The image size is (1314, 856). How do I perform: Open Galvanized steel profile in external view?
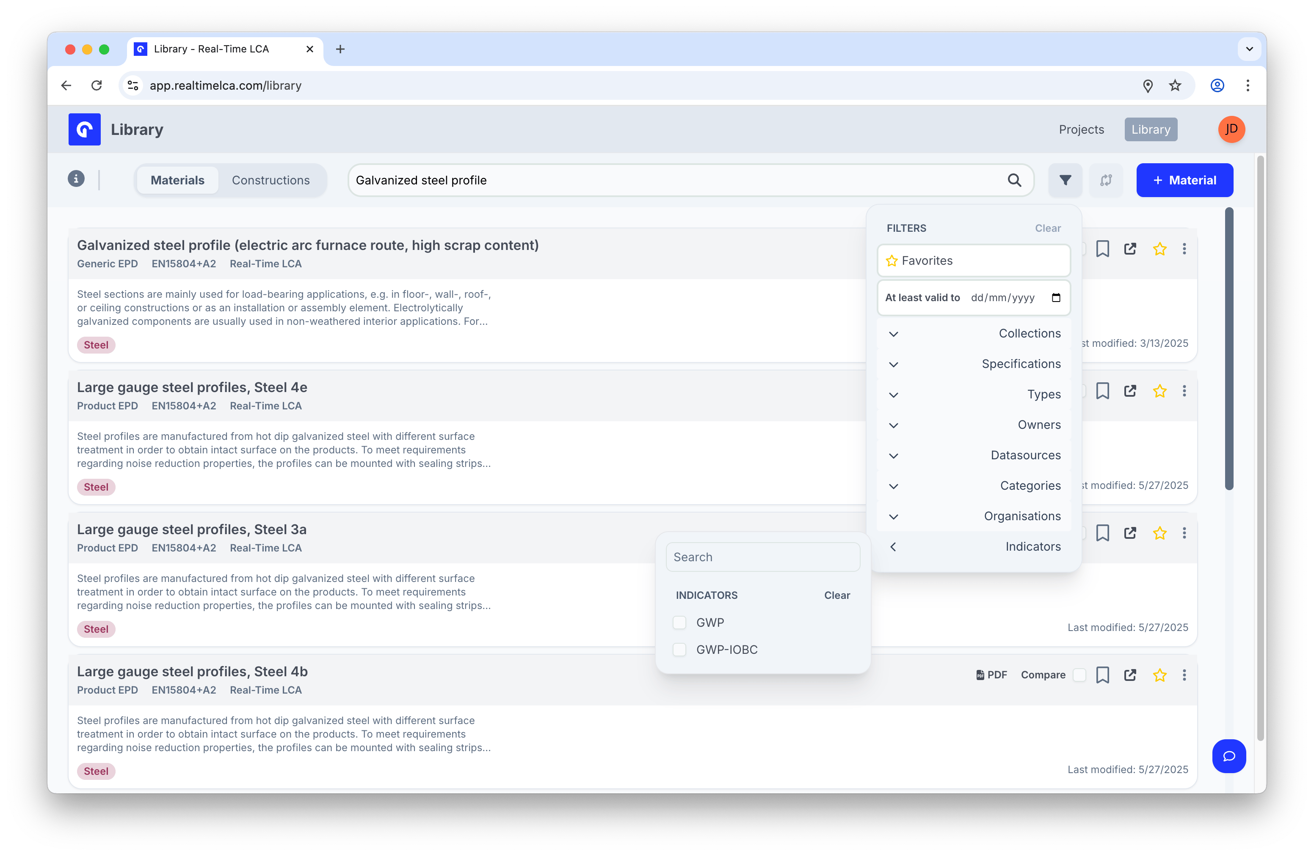click(1130, 249)
